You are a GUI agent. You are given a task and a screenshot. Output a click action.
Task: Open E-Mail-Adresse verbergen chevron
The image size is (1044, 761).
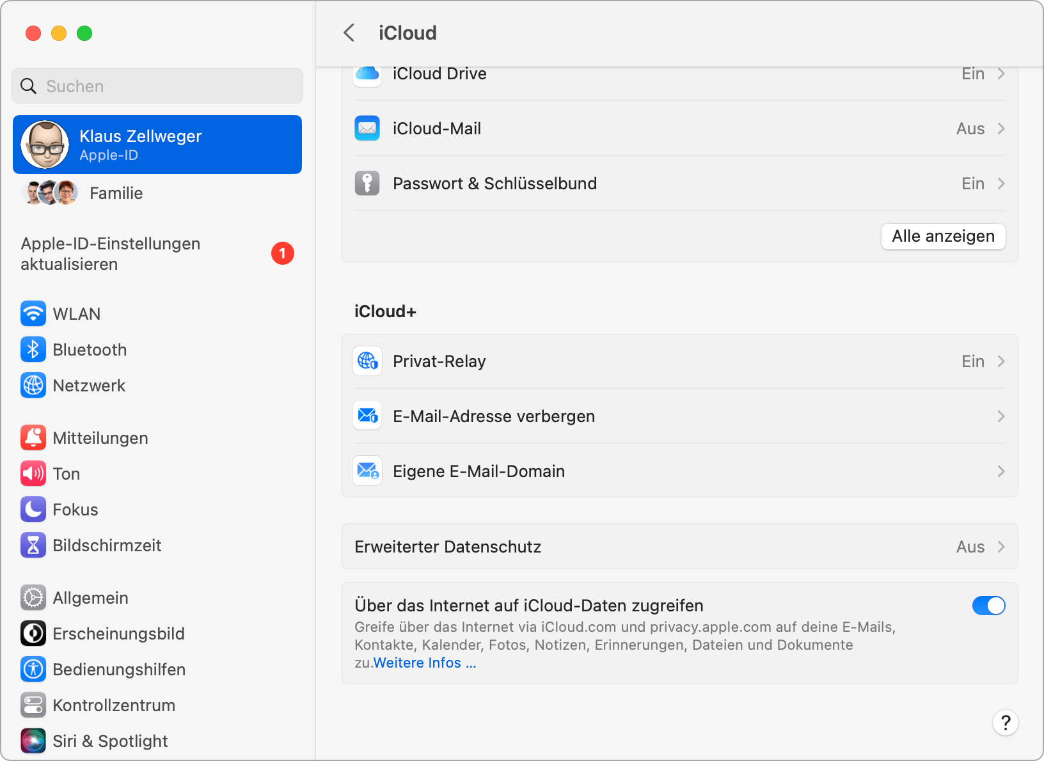pos(1001,416)
